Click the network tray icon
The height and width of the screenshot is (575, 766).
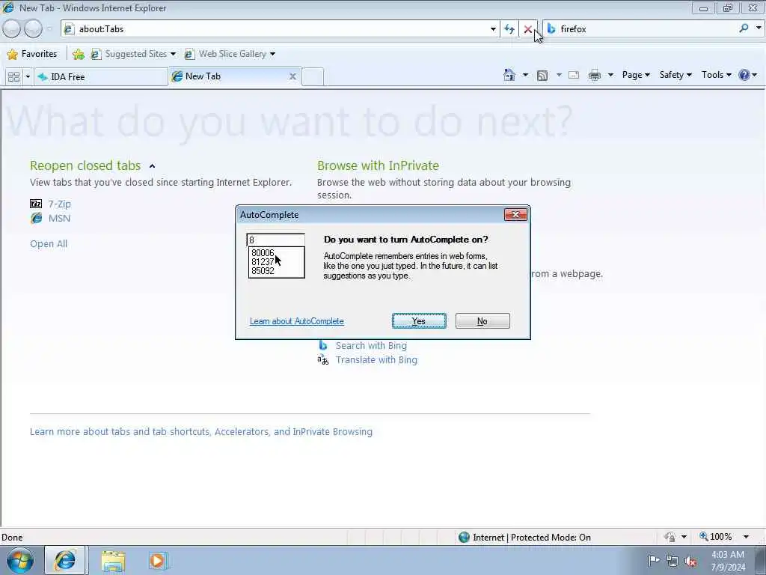pyautogui.click(x=672, y=562)
